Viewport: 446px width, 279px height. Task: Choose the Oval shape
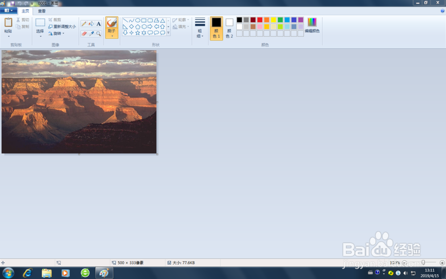138,21
